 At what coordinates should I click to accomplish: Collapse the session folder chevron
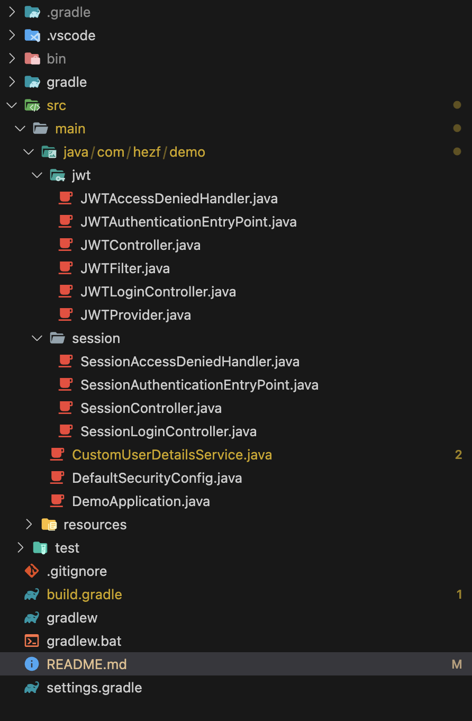(x=37, y=338)
